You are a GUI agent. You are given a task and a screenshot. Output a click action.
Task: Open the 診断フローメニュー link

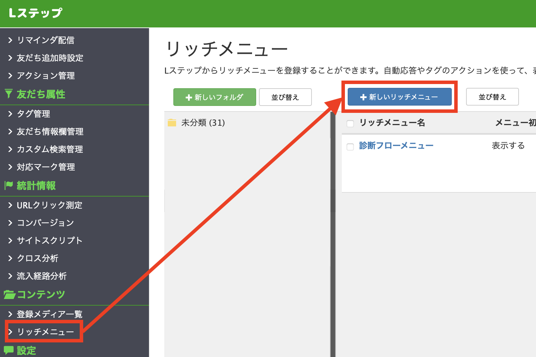pos(396,146)
